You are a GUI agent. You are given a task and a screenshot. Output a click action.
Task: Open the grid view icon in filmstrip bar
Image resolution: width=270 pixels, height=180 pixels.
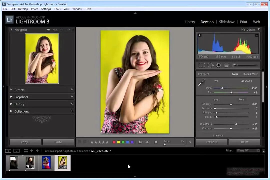tap(26, 151)
